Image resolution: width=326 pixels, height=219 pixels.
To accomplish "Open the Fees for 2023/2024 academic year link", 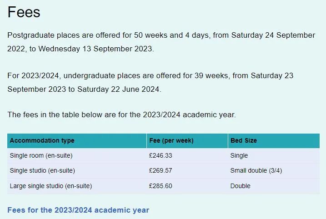I will [x=78, y=210].
